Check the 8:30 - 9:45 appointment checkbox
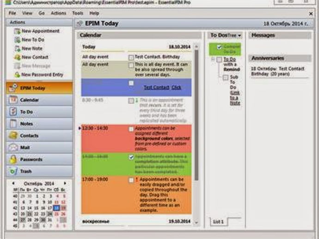Image resolution: width=319 pixels, height=239 pixels. pyautogui.click(x=131, y=101)
